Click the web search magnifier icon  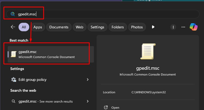14,101
